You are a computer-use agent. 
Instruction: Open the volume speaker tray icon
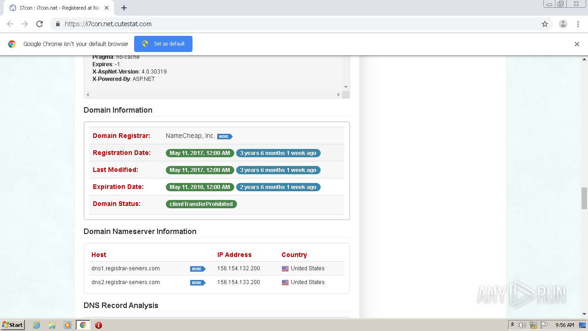tap(522, 325)
